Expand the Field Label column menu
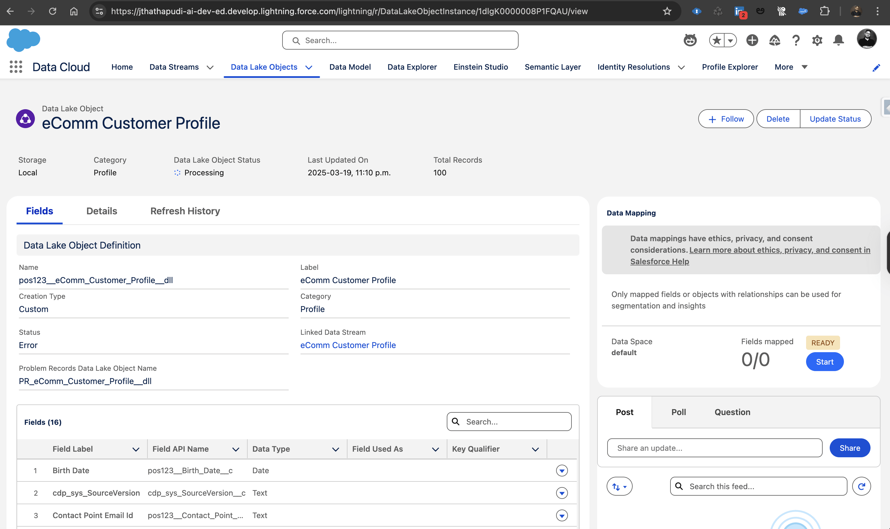The image size is (890, 529). tap(136, 449)
